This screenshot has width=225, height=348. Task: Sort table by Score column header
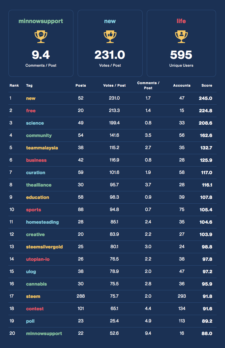(207, 86)
